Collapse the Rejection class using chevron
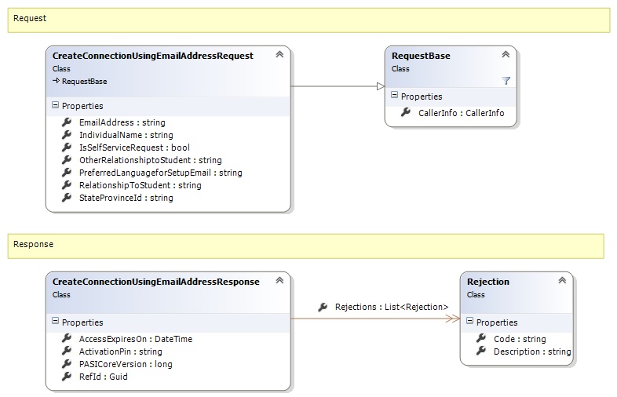The height and width of the screenshot is (397, 617). [562, 281]
